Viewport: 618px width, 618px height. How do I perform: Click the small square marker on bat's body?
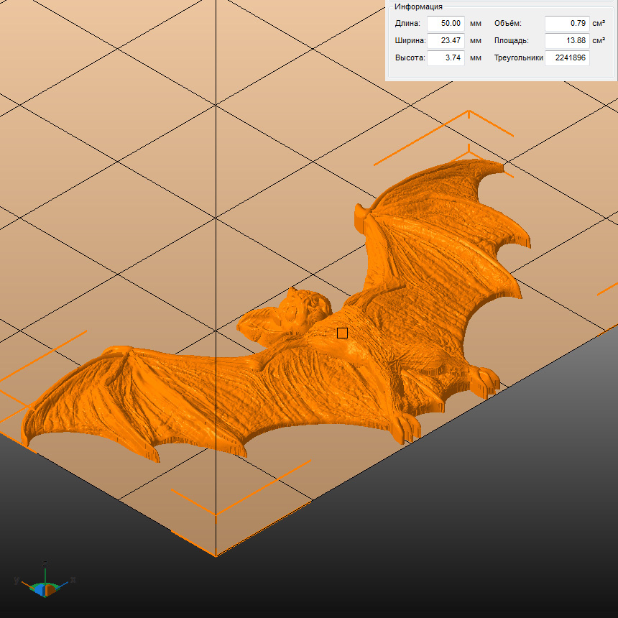pos(342,333)
